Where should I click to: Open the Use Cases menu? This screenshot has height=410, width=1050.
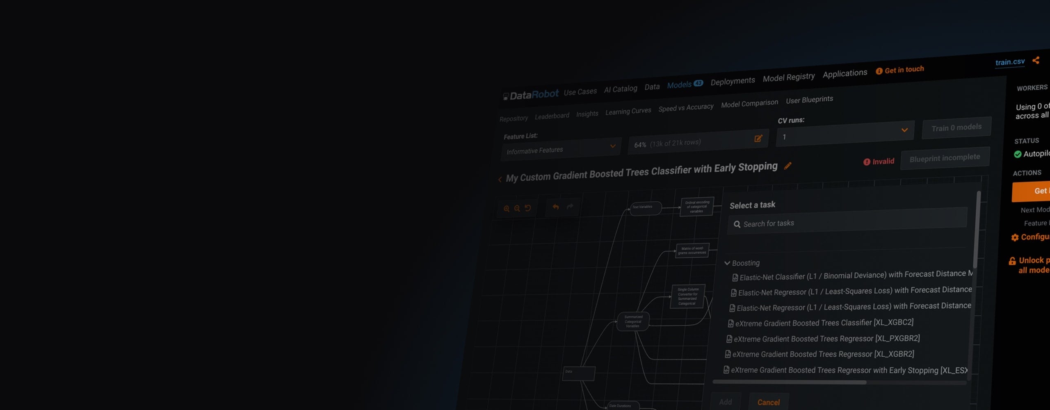[x=580, y=92]
